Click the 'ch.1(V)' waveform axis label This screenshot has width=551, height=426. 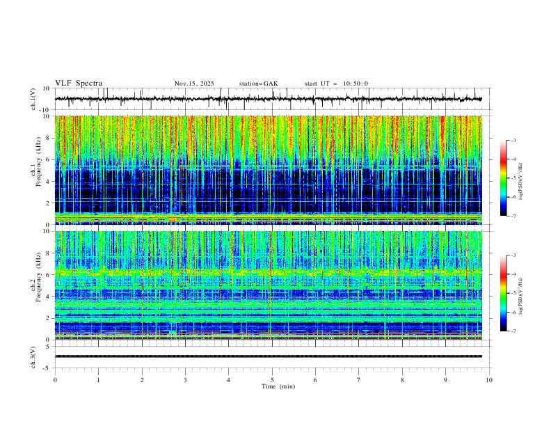pos(33,99)
